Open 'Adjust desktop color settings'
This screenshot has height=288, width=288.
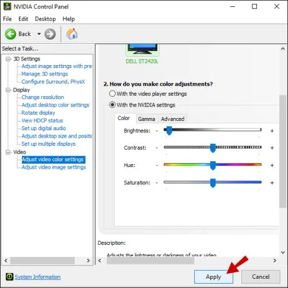55,105
